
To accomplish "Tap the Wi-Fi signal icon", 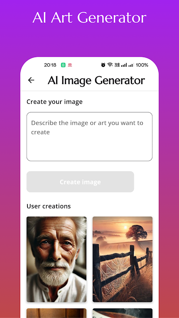I will click(110, 65).
